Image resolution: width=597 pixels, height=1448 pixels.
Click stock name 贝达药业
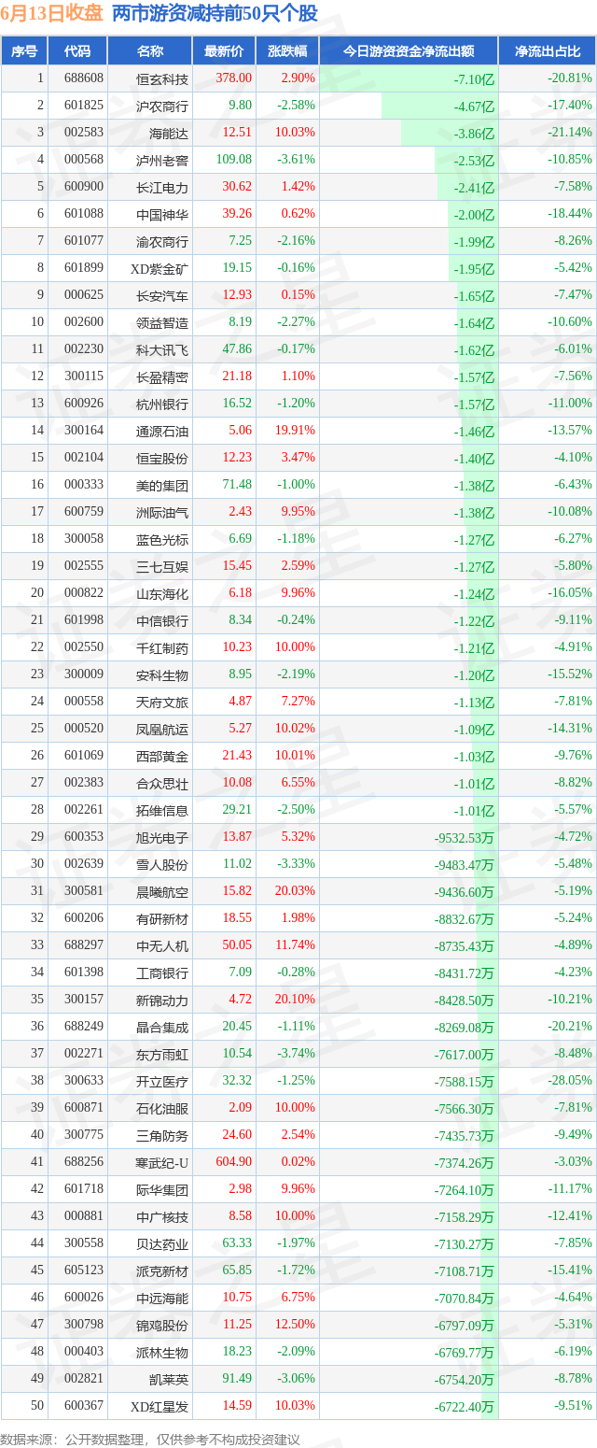(162, 1243)
